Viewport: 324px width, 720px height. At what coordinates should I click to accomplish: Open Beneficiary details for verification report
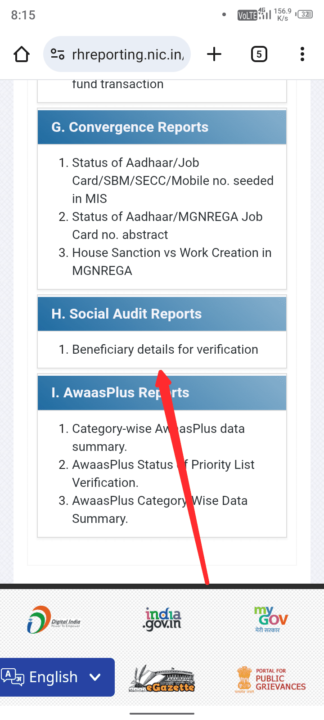tap(165, 350)
